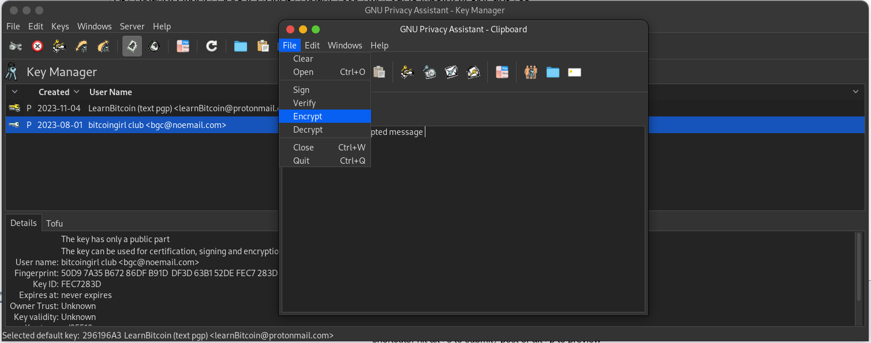Choose Verify from the File menu
The width and height of the screenshot is (871, 343).
pos(325,103)
